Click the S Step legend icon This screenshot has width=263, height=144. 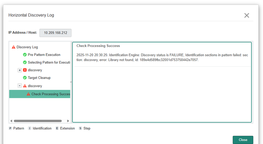(81, 128)
